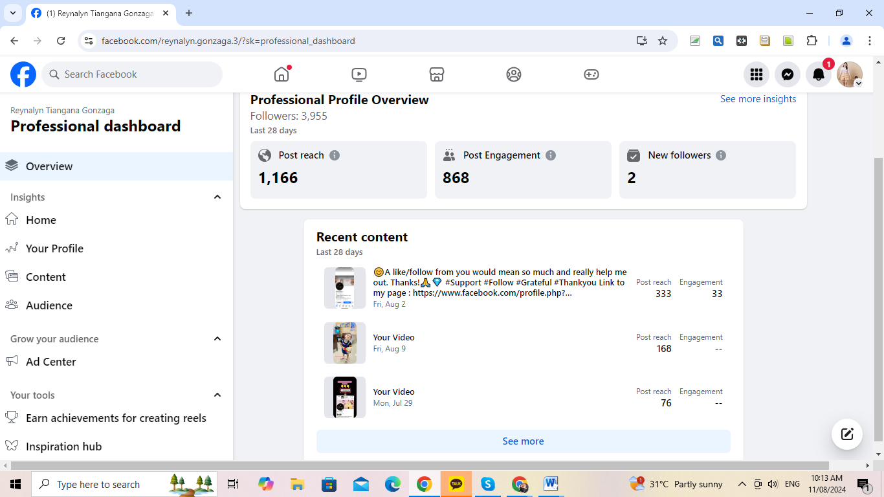Select Overview in the dashboard sidebar
884x497 pixels.
click(x=116, y=166)
